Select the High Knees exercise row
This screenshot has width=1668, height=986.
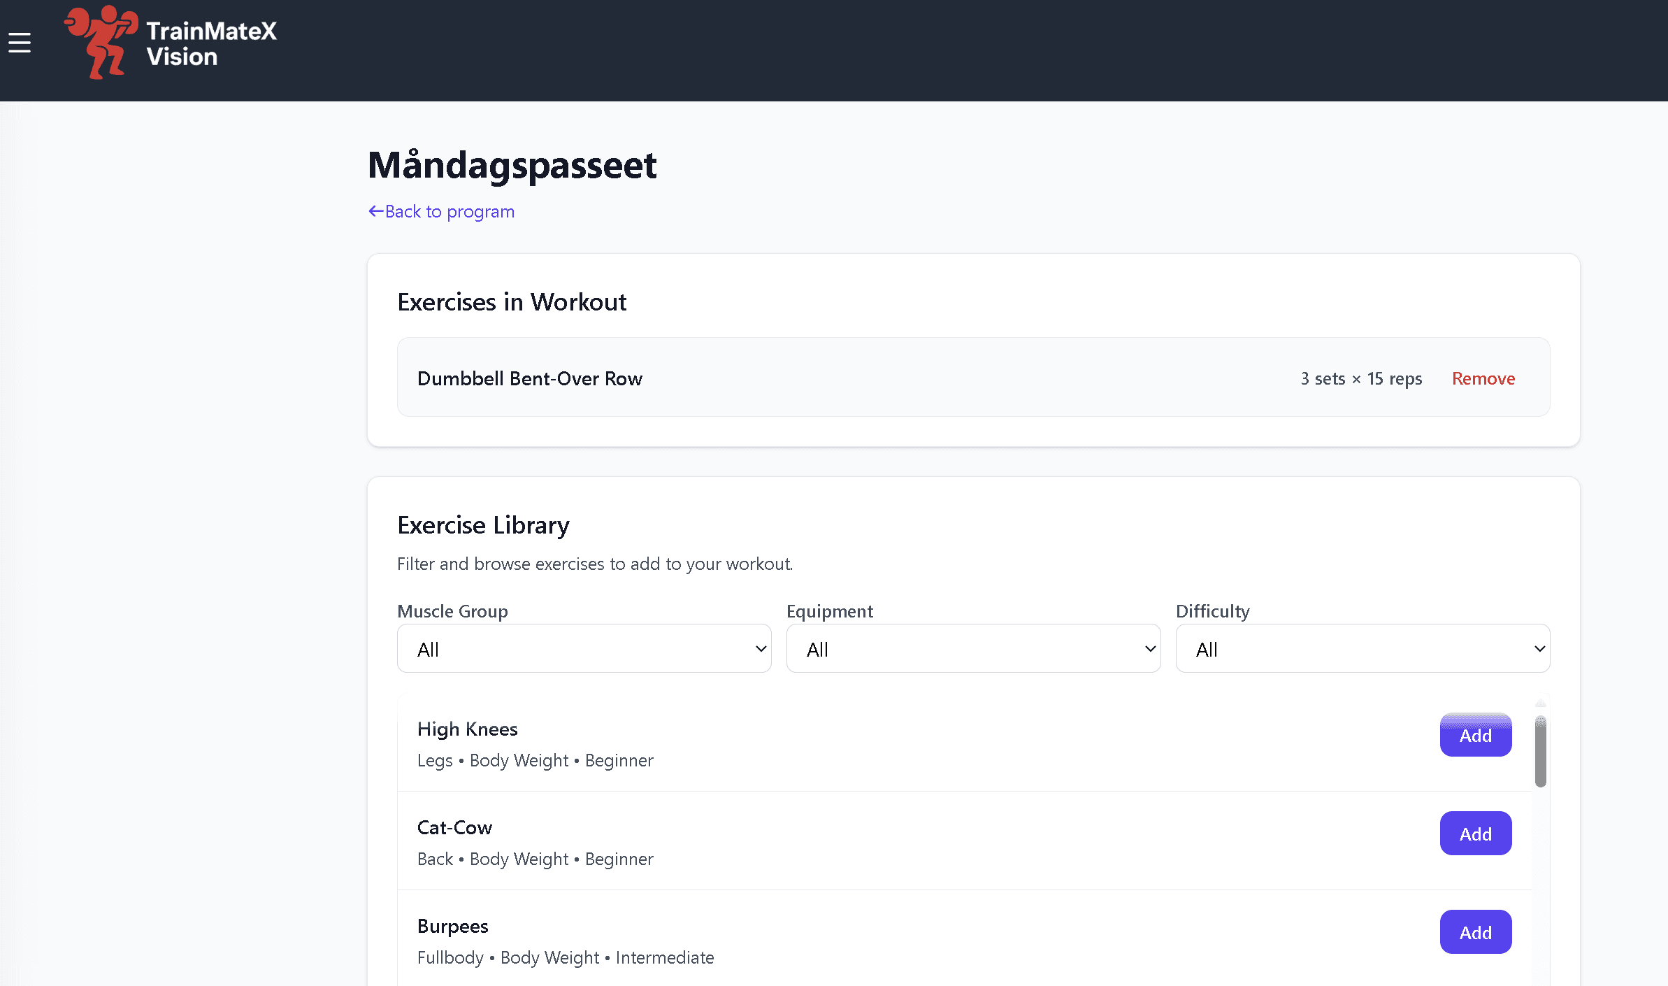(839, 743)
